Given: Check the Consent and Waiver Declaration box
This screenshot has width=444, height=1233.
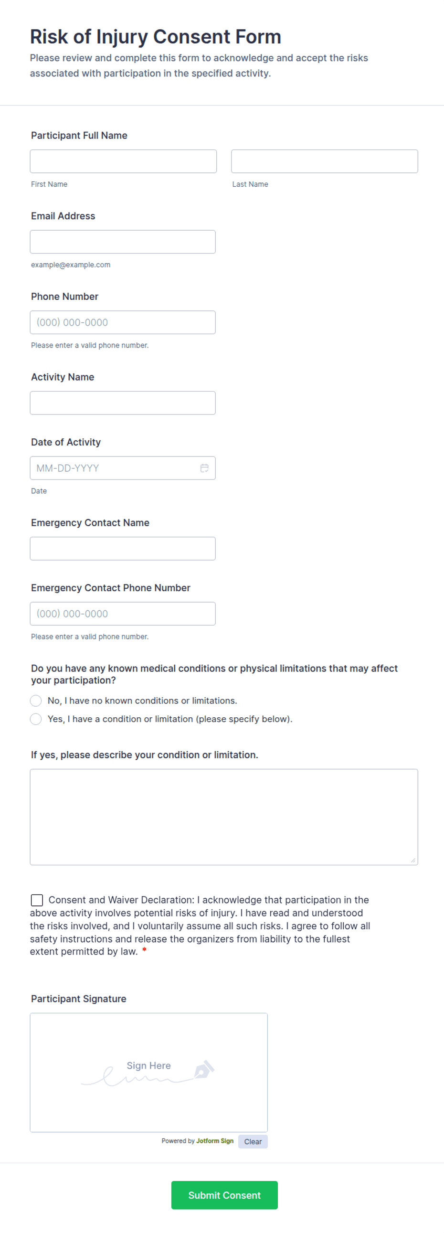Looking at the screenshot, I should point(37,900).
